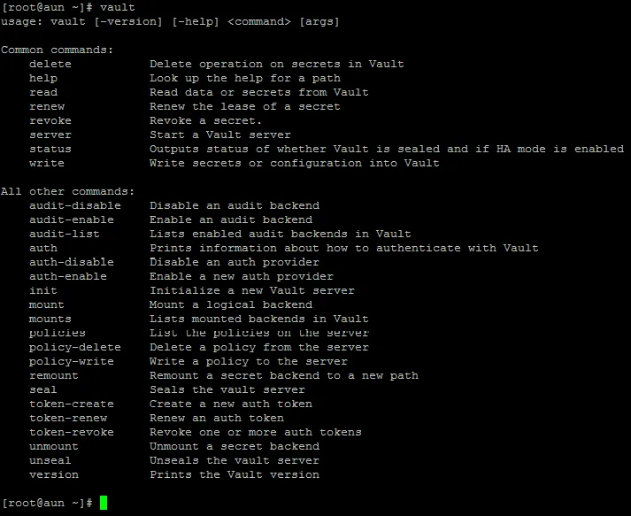Click the 'status' command under Common commands

point(50,149)
